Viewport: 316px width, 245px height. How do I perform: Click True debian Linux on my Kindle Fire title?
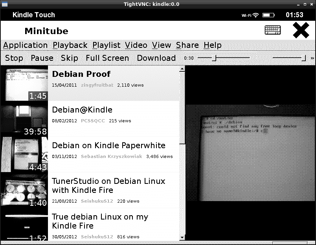pos(100,221)
